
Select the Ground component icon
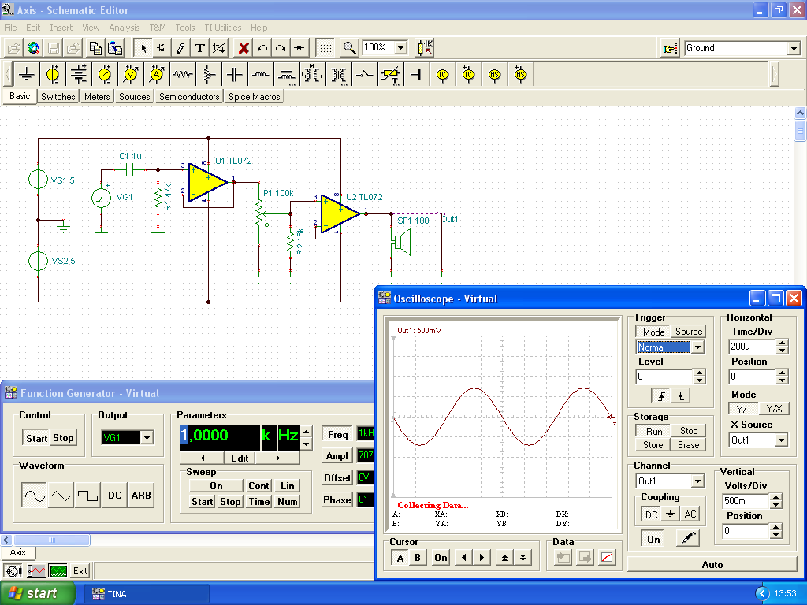tap(27, 75)
